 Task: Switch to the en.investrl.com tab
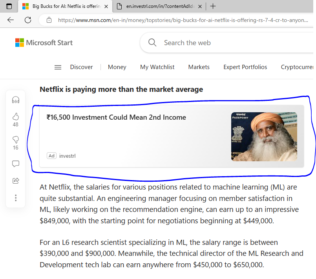159,6
